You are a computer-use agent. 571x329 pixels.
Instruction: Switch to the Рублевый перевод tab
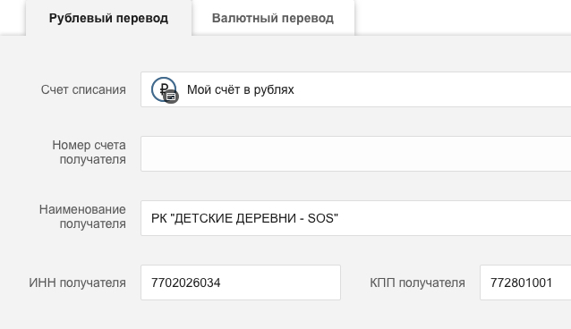tap(108, 18)
